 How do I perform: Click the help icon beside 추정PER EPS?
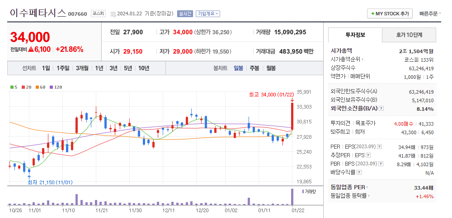click(368, 155)
